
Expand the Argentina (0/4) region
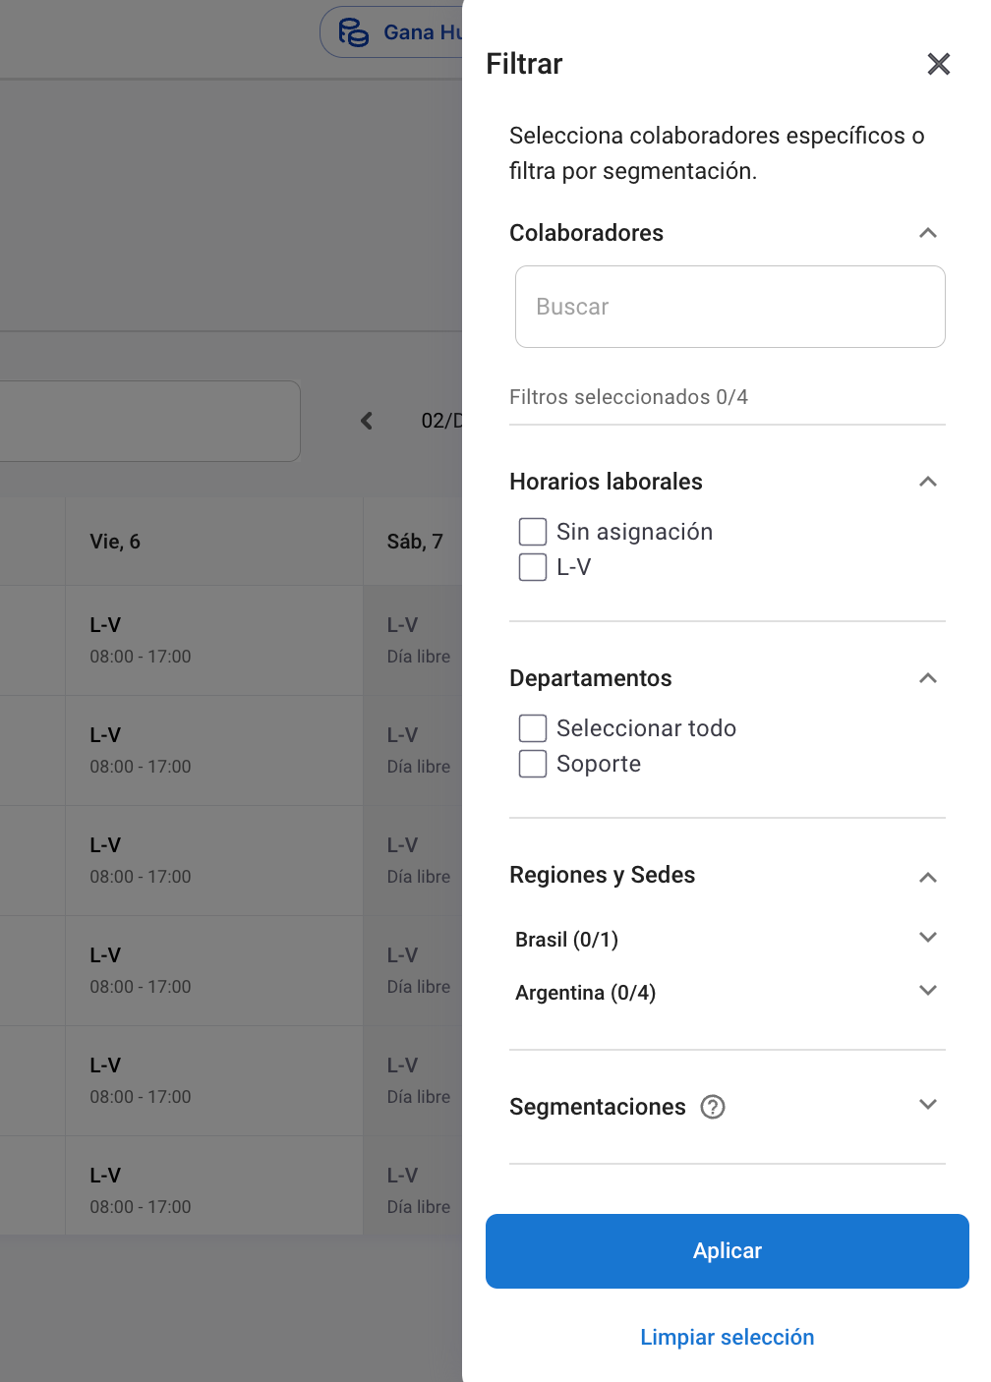[x=928, y=990]
